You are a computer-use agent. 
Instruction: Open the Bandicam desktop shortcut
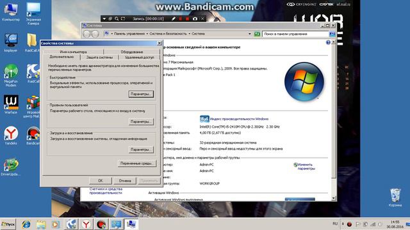point(33,135)
